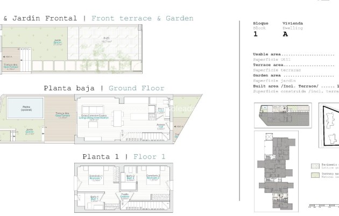Image resolution: width=339 pixels, height=216 pixels.
Task: Click the P-21 parking space label
Action: pyautogui.click(x=107, y=38)
